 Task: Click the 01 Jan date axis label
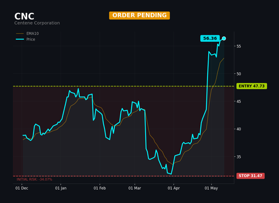tap(61, 188)
